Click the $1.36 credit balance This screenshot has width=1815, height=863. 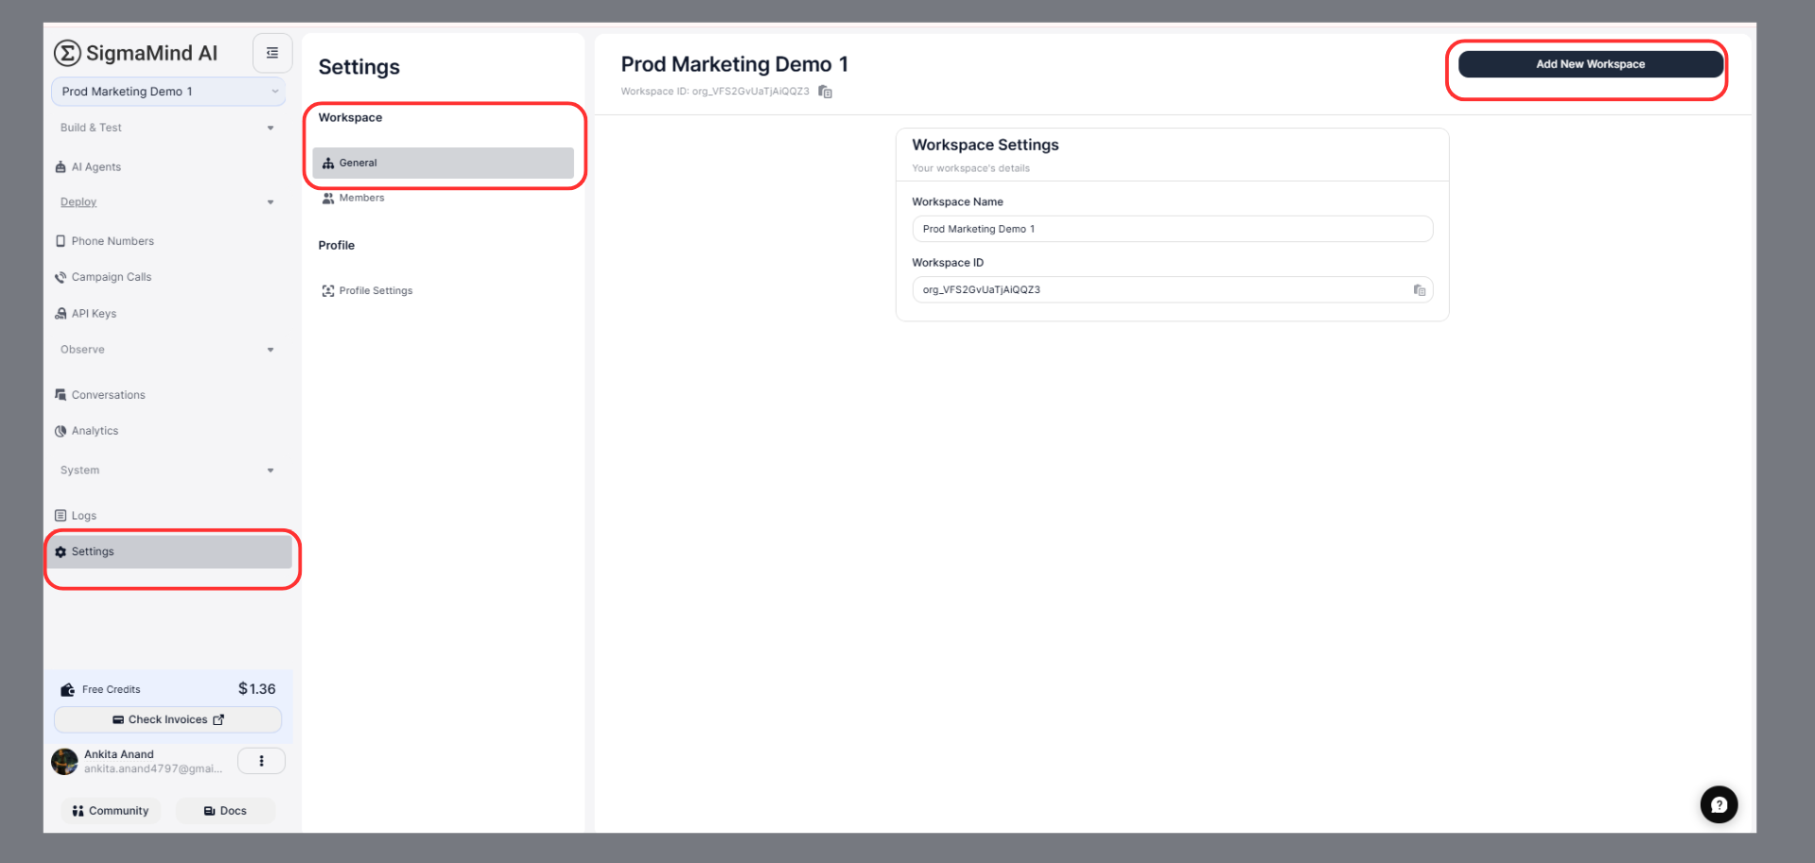pos(257,689)
